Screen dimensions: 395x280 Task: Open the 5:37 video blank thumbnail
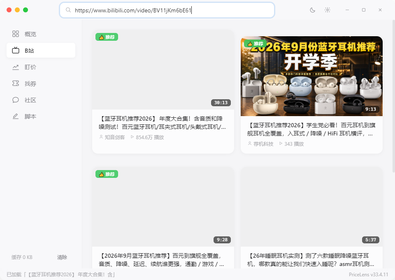[311, 207]
